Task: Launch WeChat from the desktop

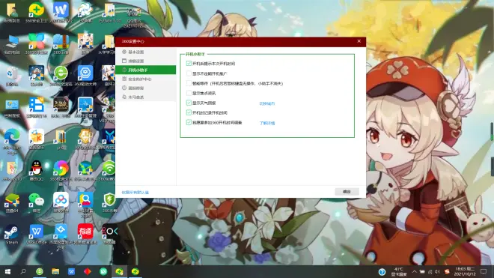Action: 36,202
